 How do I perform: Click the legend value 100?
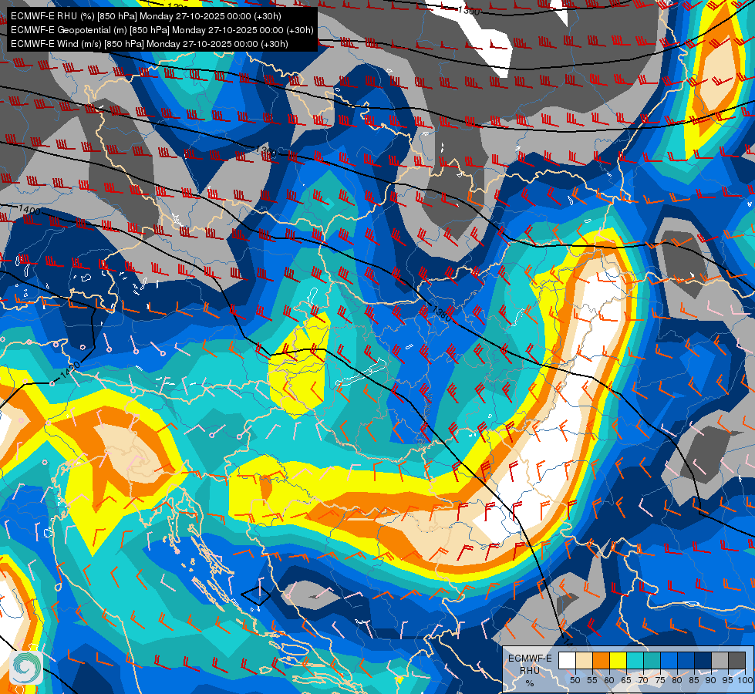[746, 680]
